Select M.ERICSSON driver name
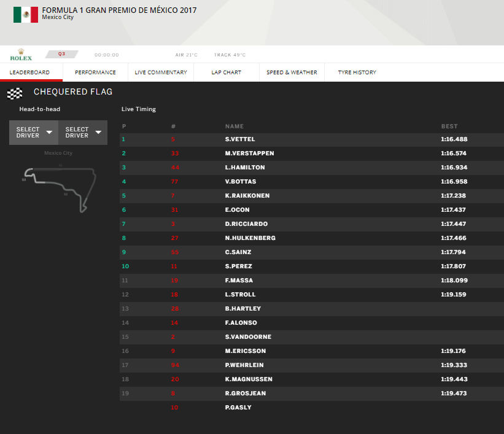Screen dimensions: 504x434 coord(246,351)
